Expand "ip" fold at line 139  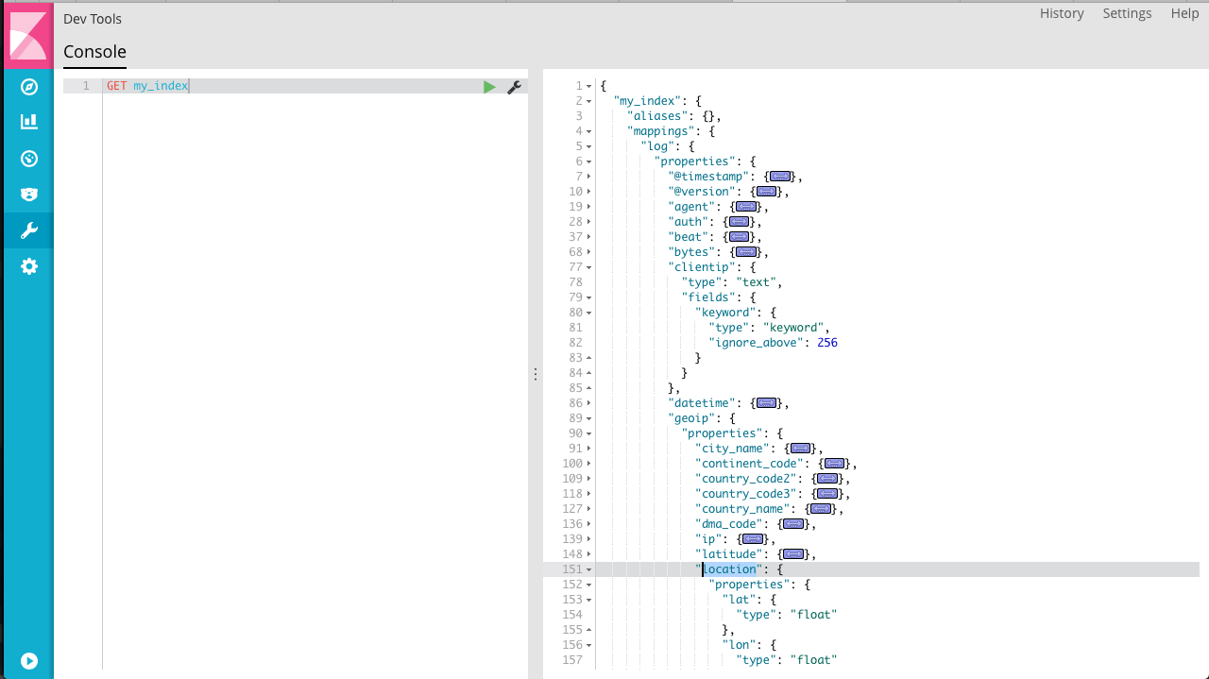click(x=589, y=539)
